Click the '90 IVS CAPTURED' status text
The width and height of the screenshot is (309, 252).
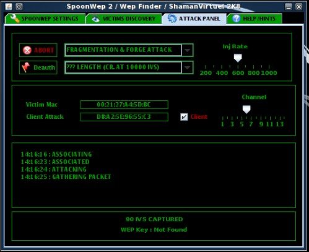154,219
